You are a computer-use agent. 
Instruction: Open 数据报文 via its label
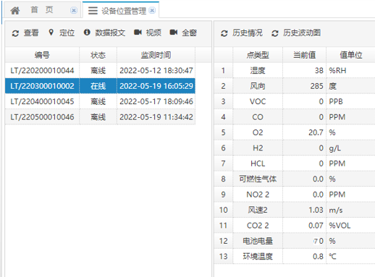pos(110,33)
